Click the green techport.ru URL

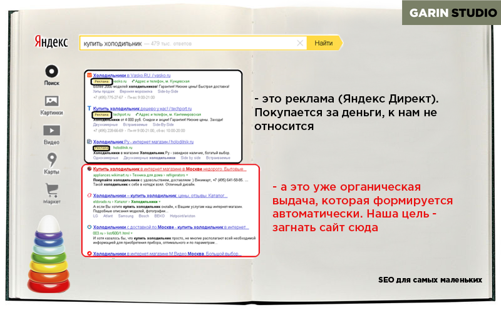tap(121, 114)
